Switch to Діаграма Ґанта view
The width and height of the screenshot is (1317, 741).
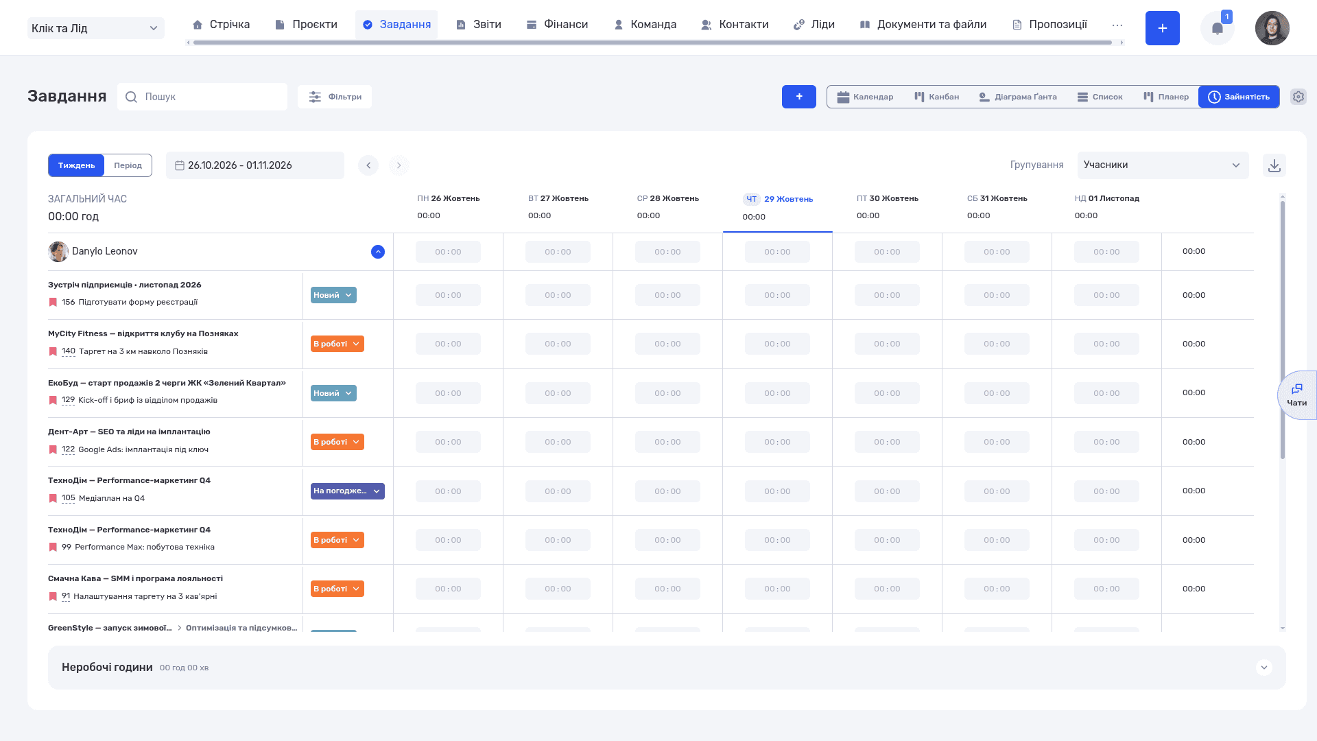[x=1018, y=97]
